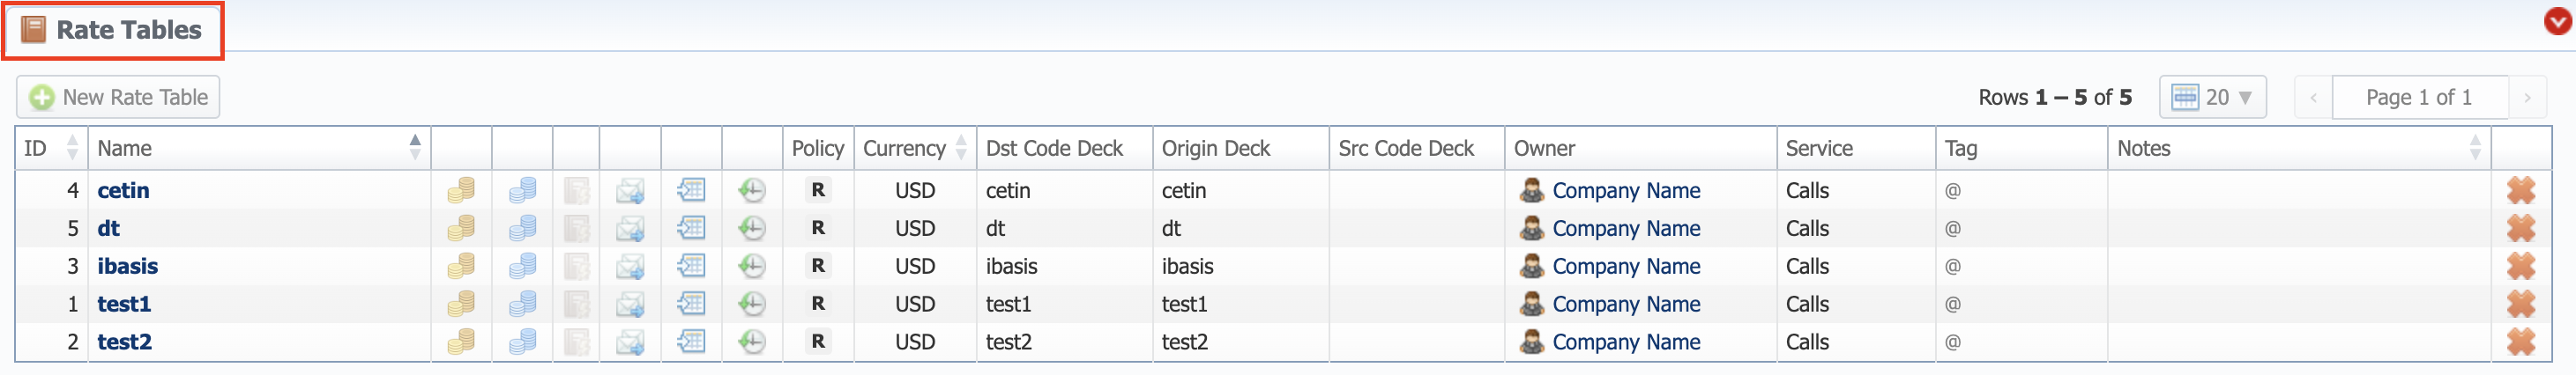Open gold coins rates icon for test1

461,303
